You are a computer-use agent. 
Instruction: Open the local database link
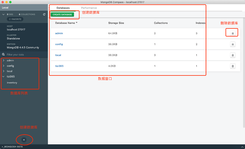58,55
